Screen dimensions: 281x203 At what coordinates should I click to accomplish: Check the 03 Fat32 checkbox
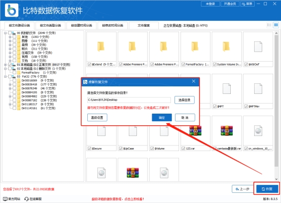10,77
